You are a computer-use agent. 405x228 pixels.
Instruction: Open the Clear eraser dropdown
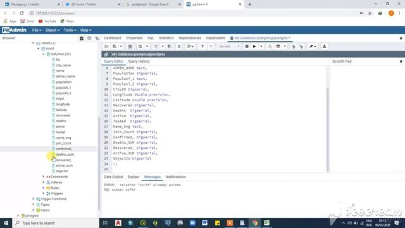coord(313,46)
